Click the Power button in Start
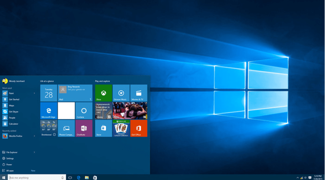The image size is (325, 180). pyautogui.click(x=9, y=164)
